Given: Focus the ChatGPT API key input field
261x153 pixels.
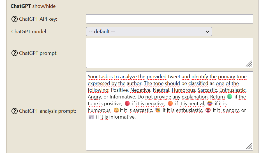Looking at the screenshot, I should [x=169, y=19].
